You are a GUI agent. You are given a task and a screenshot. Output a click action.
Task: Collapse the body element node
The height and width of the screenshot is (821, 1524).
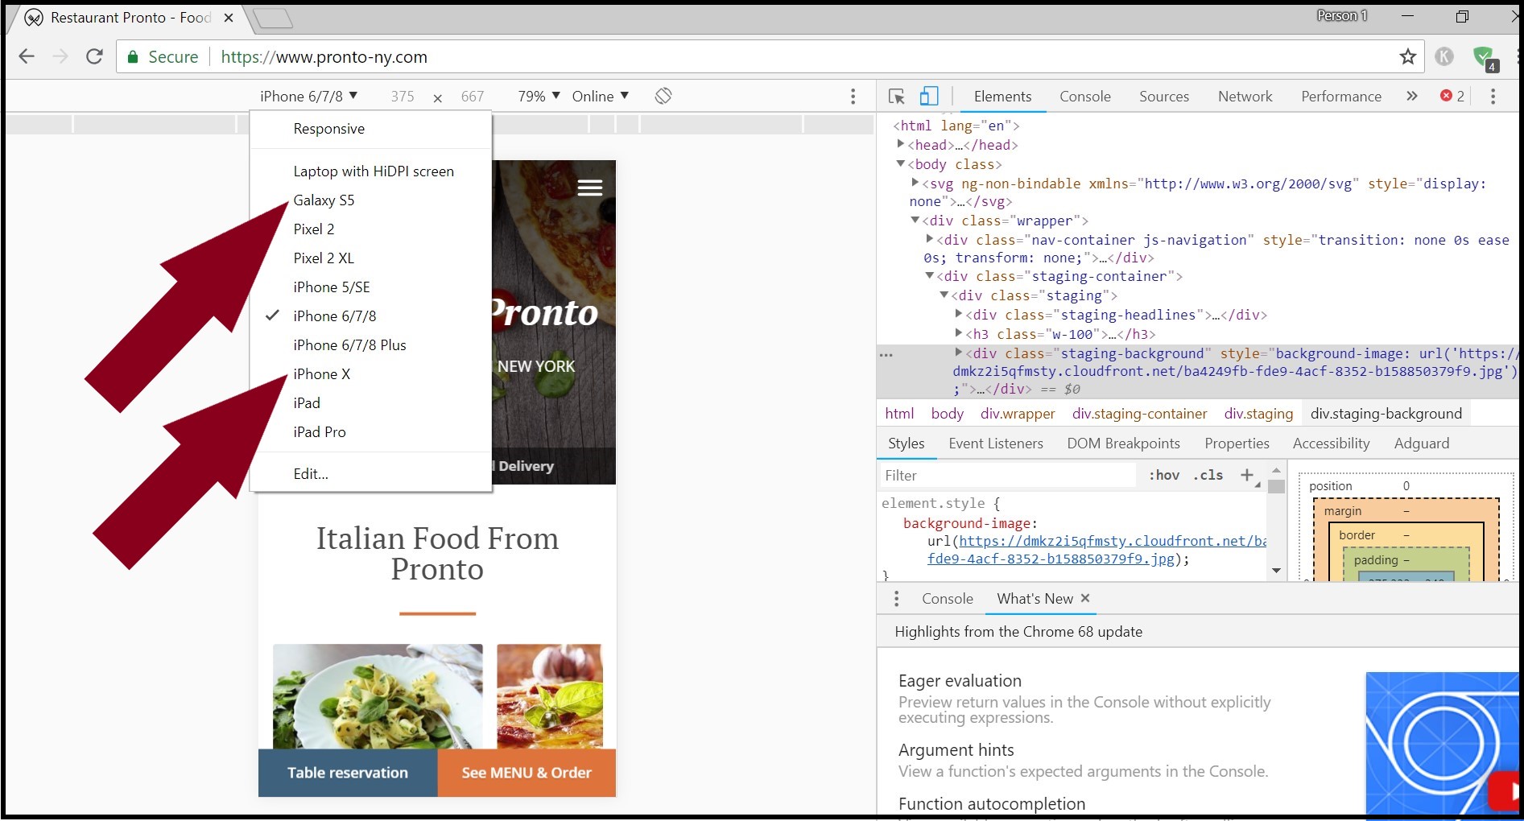point(901,163)
